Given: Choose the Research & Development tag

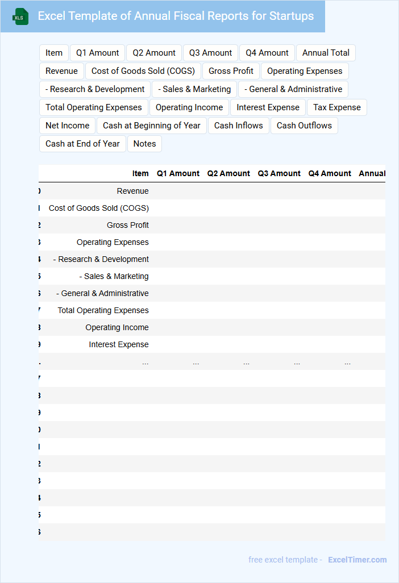Looking at the screenshot, I should pyautogui.click(x=95, y=89).
